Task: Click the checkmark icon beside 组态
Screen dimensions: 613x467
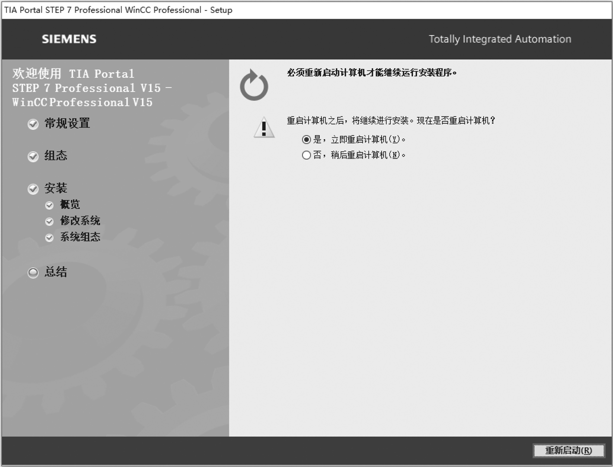Action: pos(33,157)
